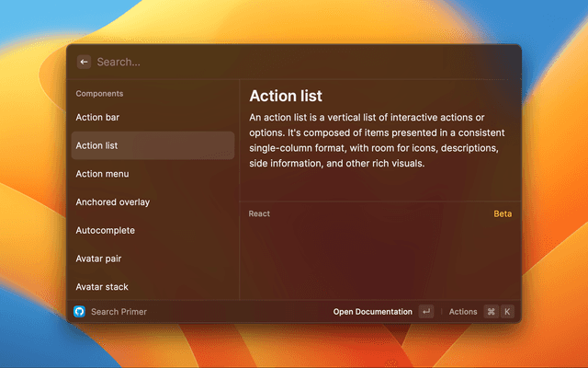Click the back arrow icon
Viewport: 588px width, 368px height.
84,62
